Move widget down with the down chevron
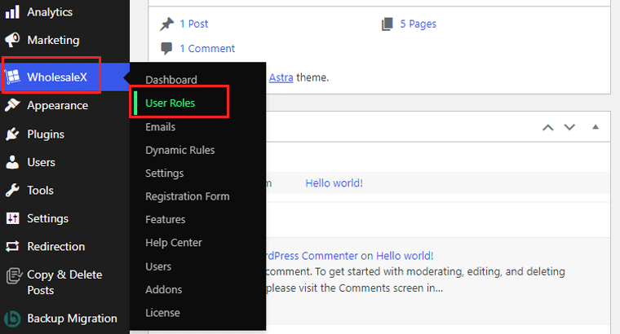This screenshot has height=334, width=620. click(x=569, y=127)
